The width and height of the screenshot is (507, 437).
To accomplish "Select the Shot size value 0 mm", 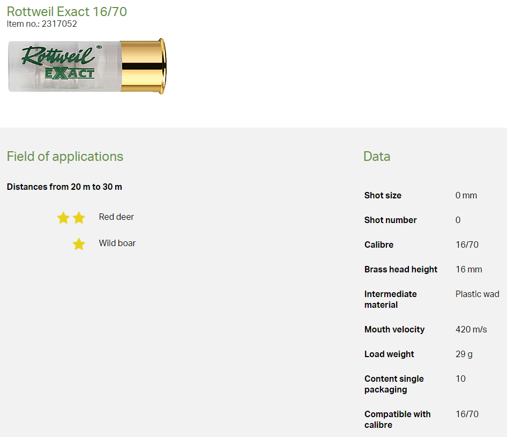I will tap(466, 196).
